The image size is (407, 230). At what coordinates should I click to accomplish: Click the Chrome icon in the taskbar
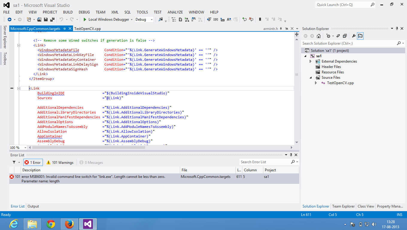pyautogui.click(x=51, y=224)
